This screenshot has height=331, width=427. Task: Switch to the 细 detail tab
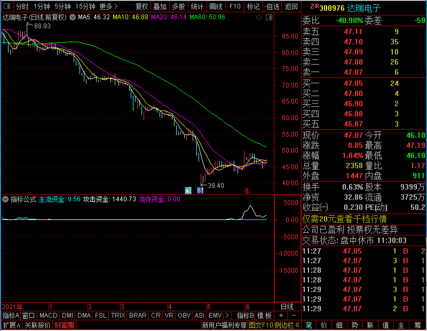click(339, 325)
